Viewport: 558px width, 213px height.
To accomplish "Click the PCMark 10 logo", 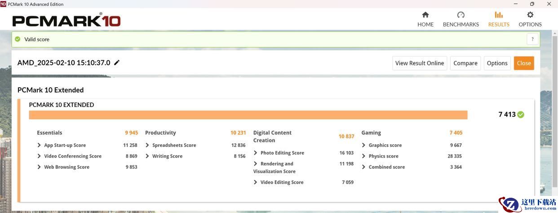I will (x=66, y=20).
